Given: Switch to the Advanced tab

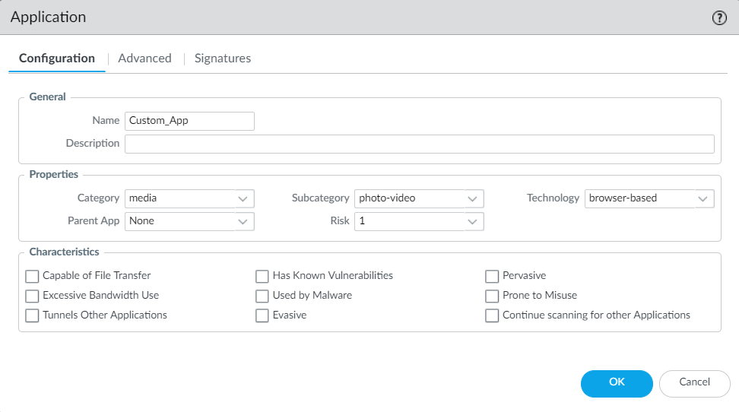Looking at the screenshot, I should pos(144,59).
